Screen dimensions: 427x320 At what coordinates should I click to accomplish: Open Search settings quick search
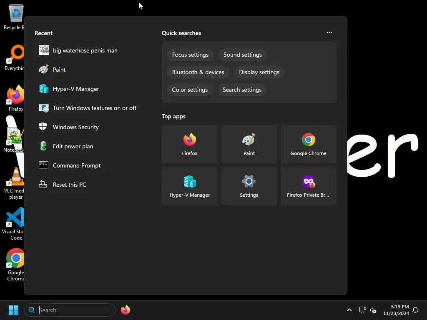pos(242,90)
